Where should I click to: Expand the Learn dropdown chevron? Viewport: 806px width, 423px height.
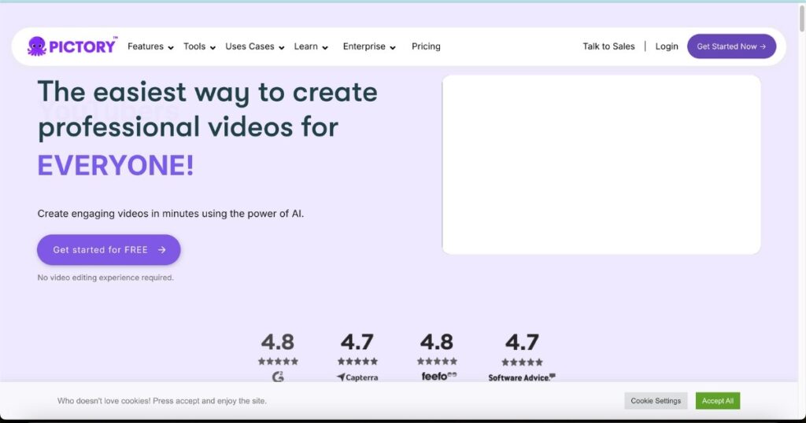tap(325, 47)
